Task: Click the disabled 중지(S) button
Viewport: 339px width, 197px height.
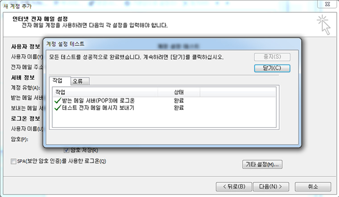Action: click(x=272, y=57)
